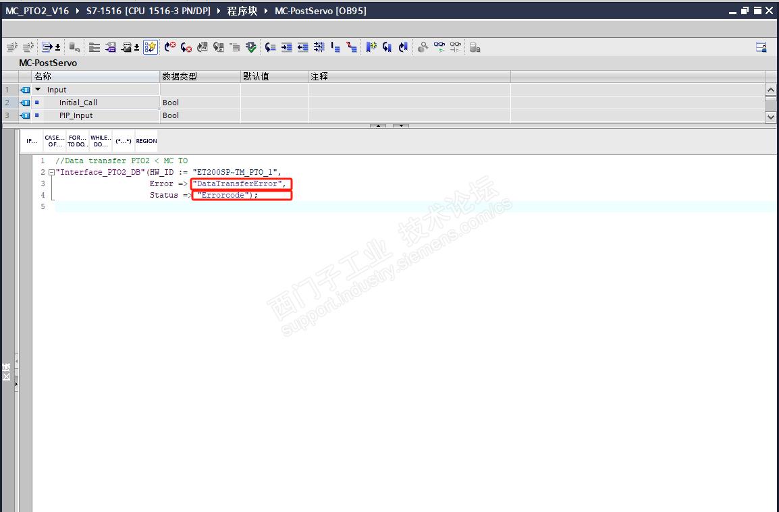Screen dimensions: 779x512
Task: Jump to previous bookmark icon
Action: point(404,47)
